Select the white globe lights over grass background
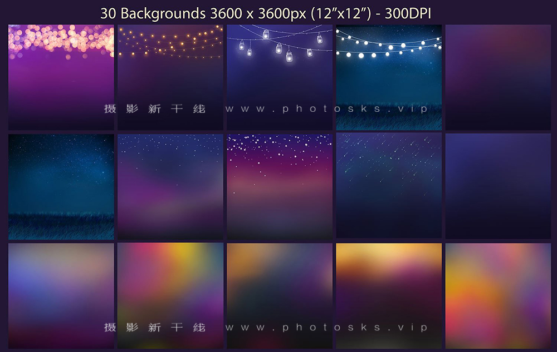This screenshot has height=352, width=557. click(x=389, y=77)
